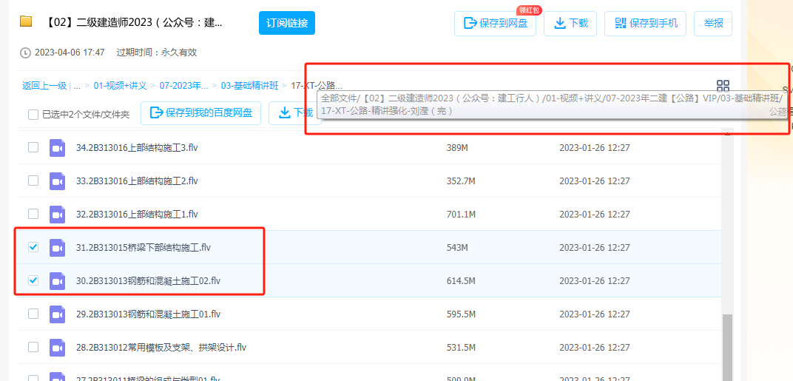
Task: Click the 352.7M size cell
Action: click(x=461, y=181)
